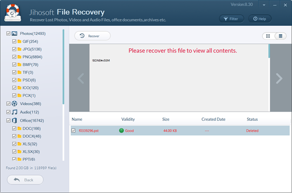Click the 44.00 KB size cell

coord(170,131)
